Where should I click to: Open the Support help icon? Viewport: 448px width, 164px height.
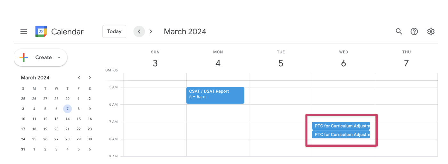[414, 31]
